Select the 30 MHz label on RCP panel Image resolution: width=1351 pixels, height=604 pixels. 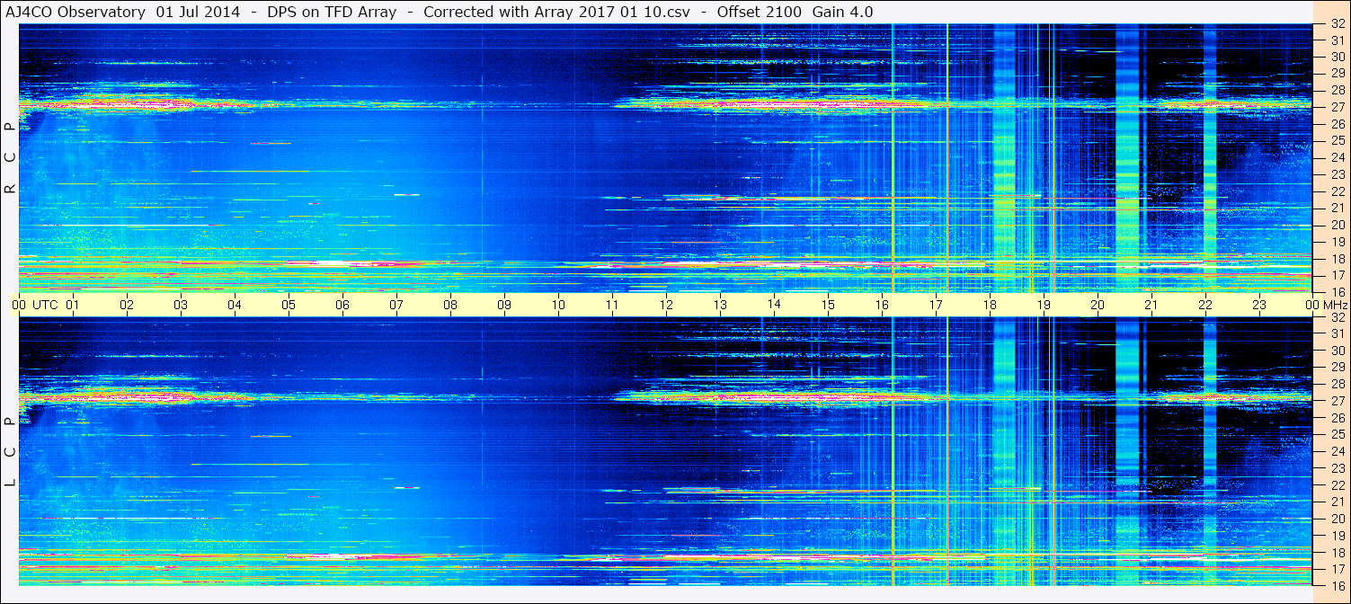coord(1337,57)
